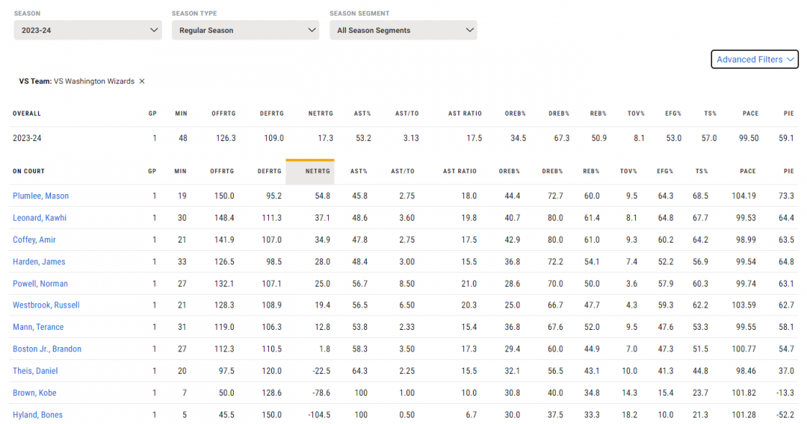807x424 pixels.
Task: Sort on-court table by DEFRTG
Action: coord(270,171)
